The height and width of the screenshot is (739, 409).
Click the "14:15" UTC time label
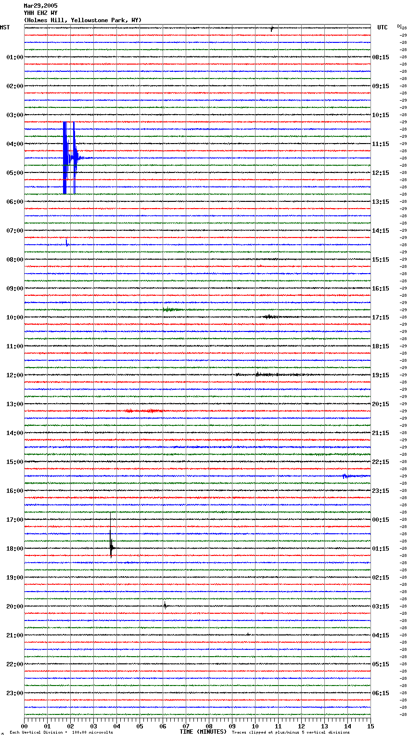(x=381, y=231)
